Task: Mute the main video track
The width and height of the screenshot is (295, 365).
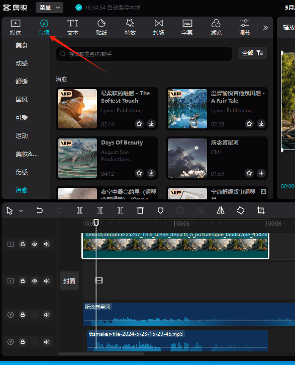Action: pyautogui.click(x=47, y=244)
